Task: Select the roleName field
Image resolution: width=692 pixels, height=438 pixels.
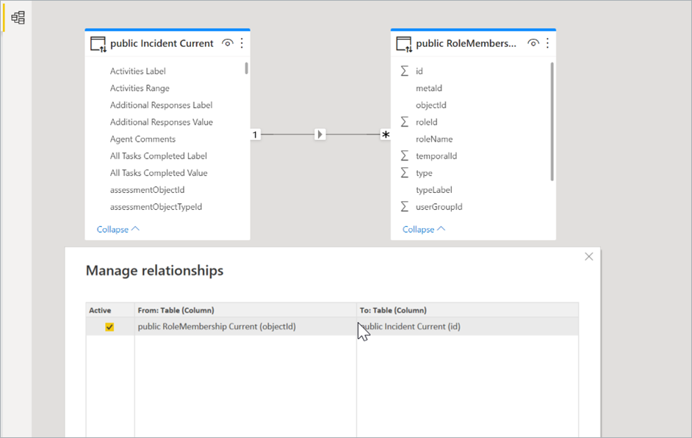Action: click(x=434, y=139)
